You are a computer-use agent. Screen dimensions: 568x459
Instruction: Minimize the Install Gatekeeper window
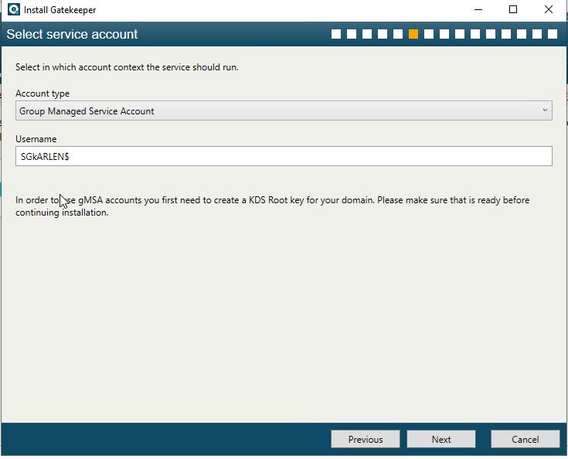coord(478,10)
